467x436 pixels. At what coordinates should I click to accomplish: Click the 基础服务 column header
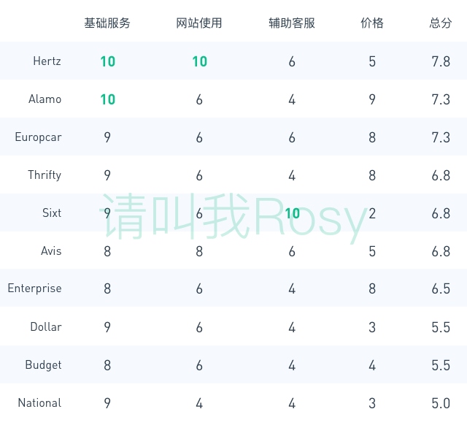click(107, 23)
